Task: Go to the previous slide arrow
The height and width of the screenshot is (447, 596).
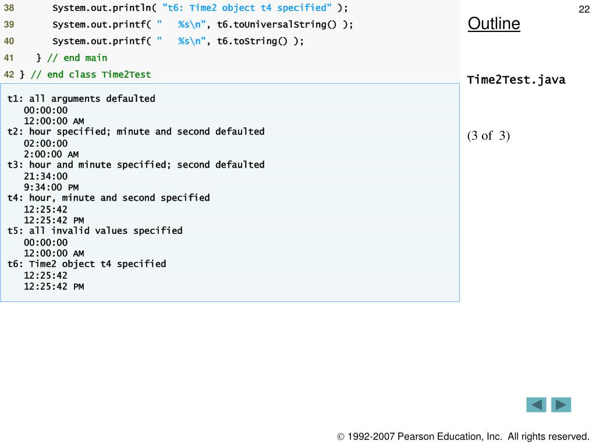Action: pos(536,405)
